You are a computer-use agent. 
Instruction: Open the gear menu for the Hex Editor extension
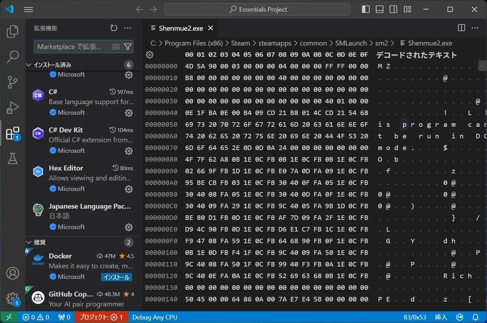pos(129,189)
